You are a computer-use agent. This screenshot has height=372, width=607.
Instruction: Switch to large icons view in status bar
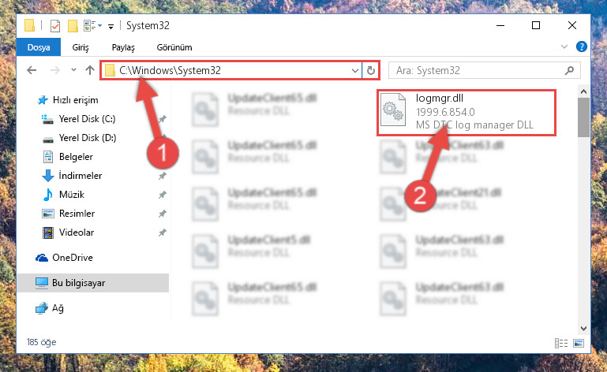(x=579, y=343)
